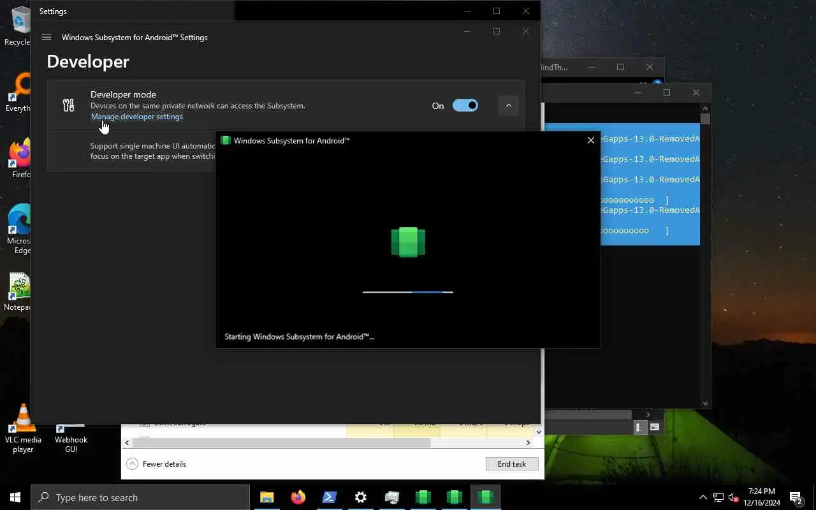Image resolution: width=816 pixels, height=510 pixels.
Task: Click the down arrow of the PowerShell window scrollbar
Action: (705, 403)
